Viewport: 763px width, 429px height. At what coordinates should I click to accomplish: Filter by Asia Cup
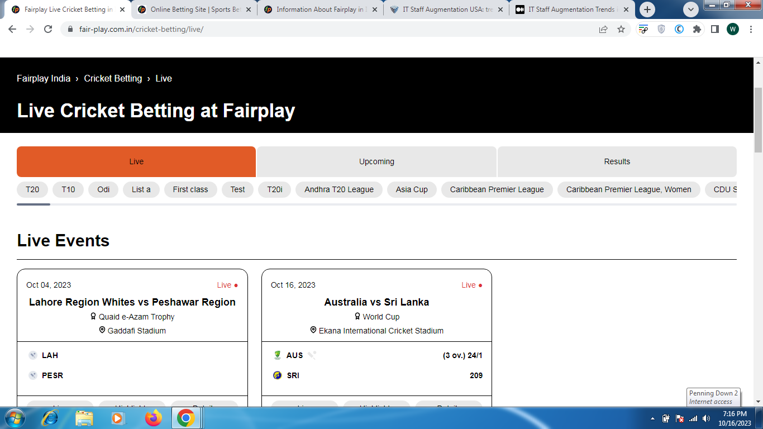click(x=412, y=189)
